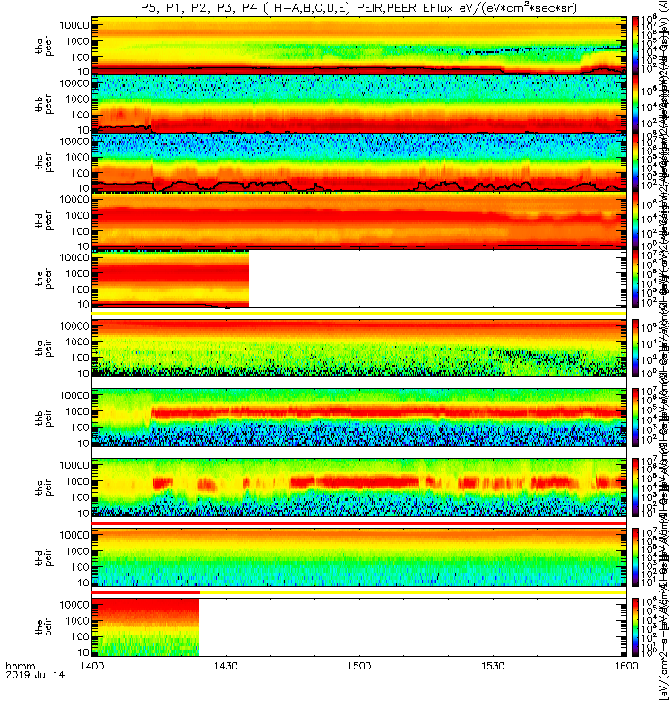Click inside the tha peer electron spectrogram

click(359, 46)
